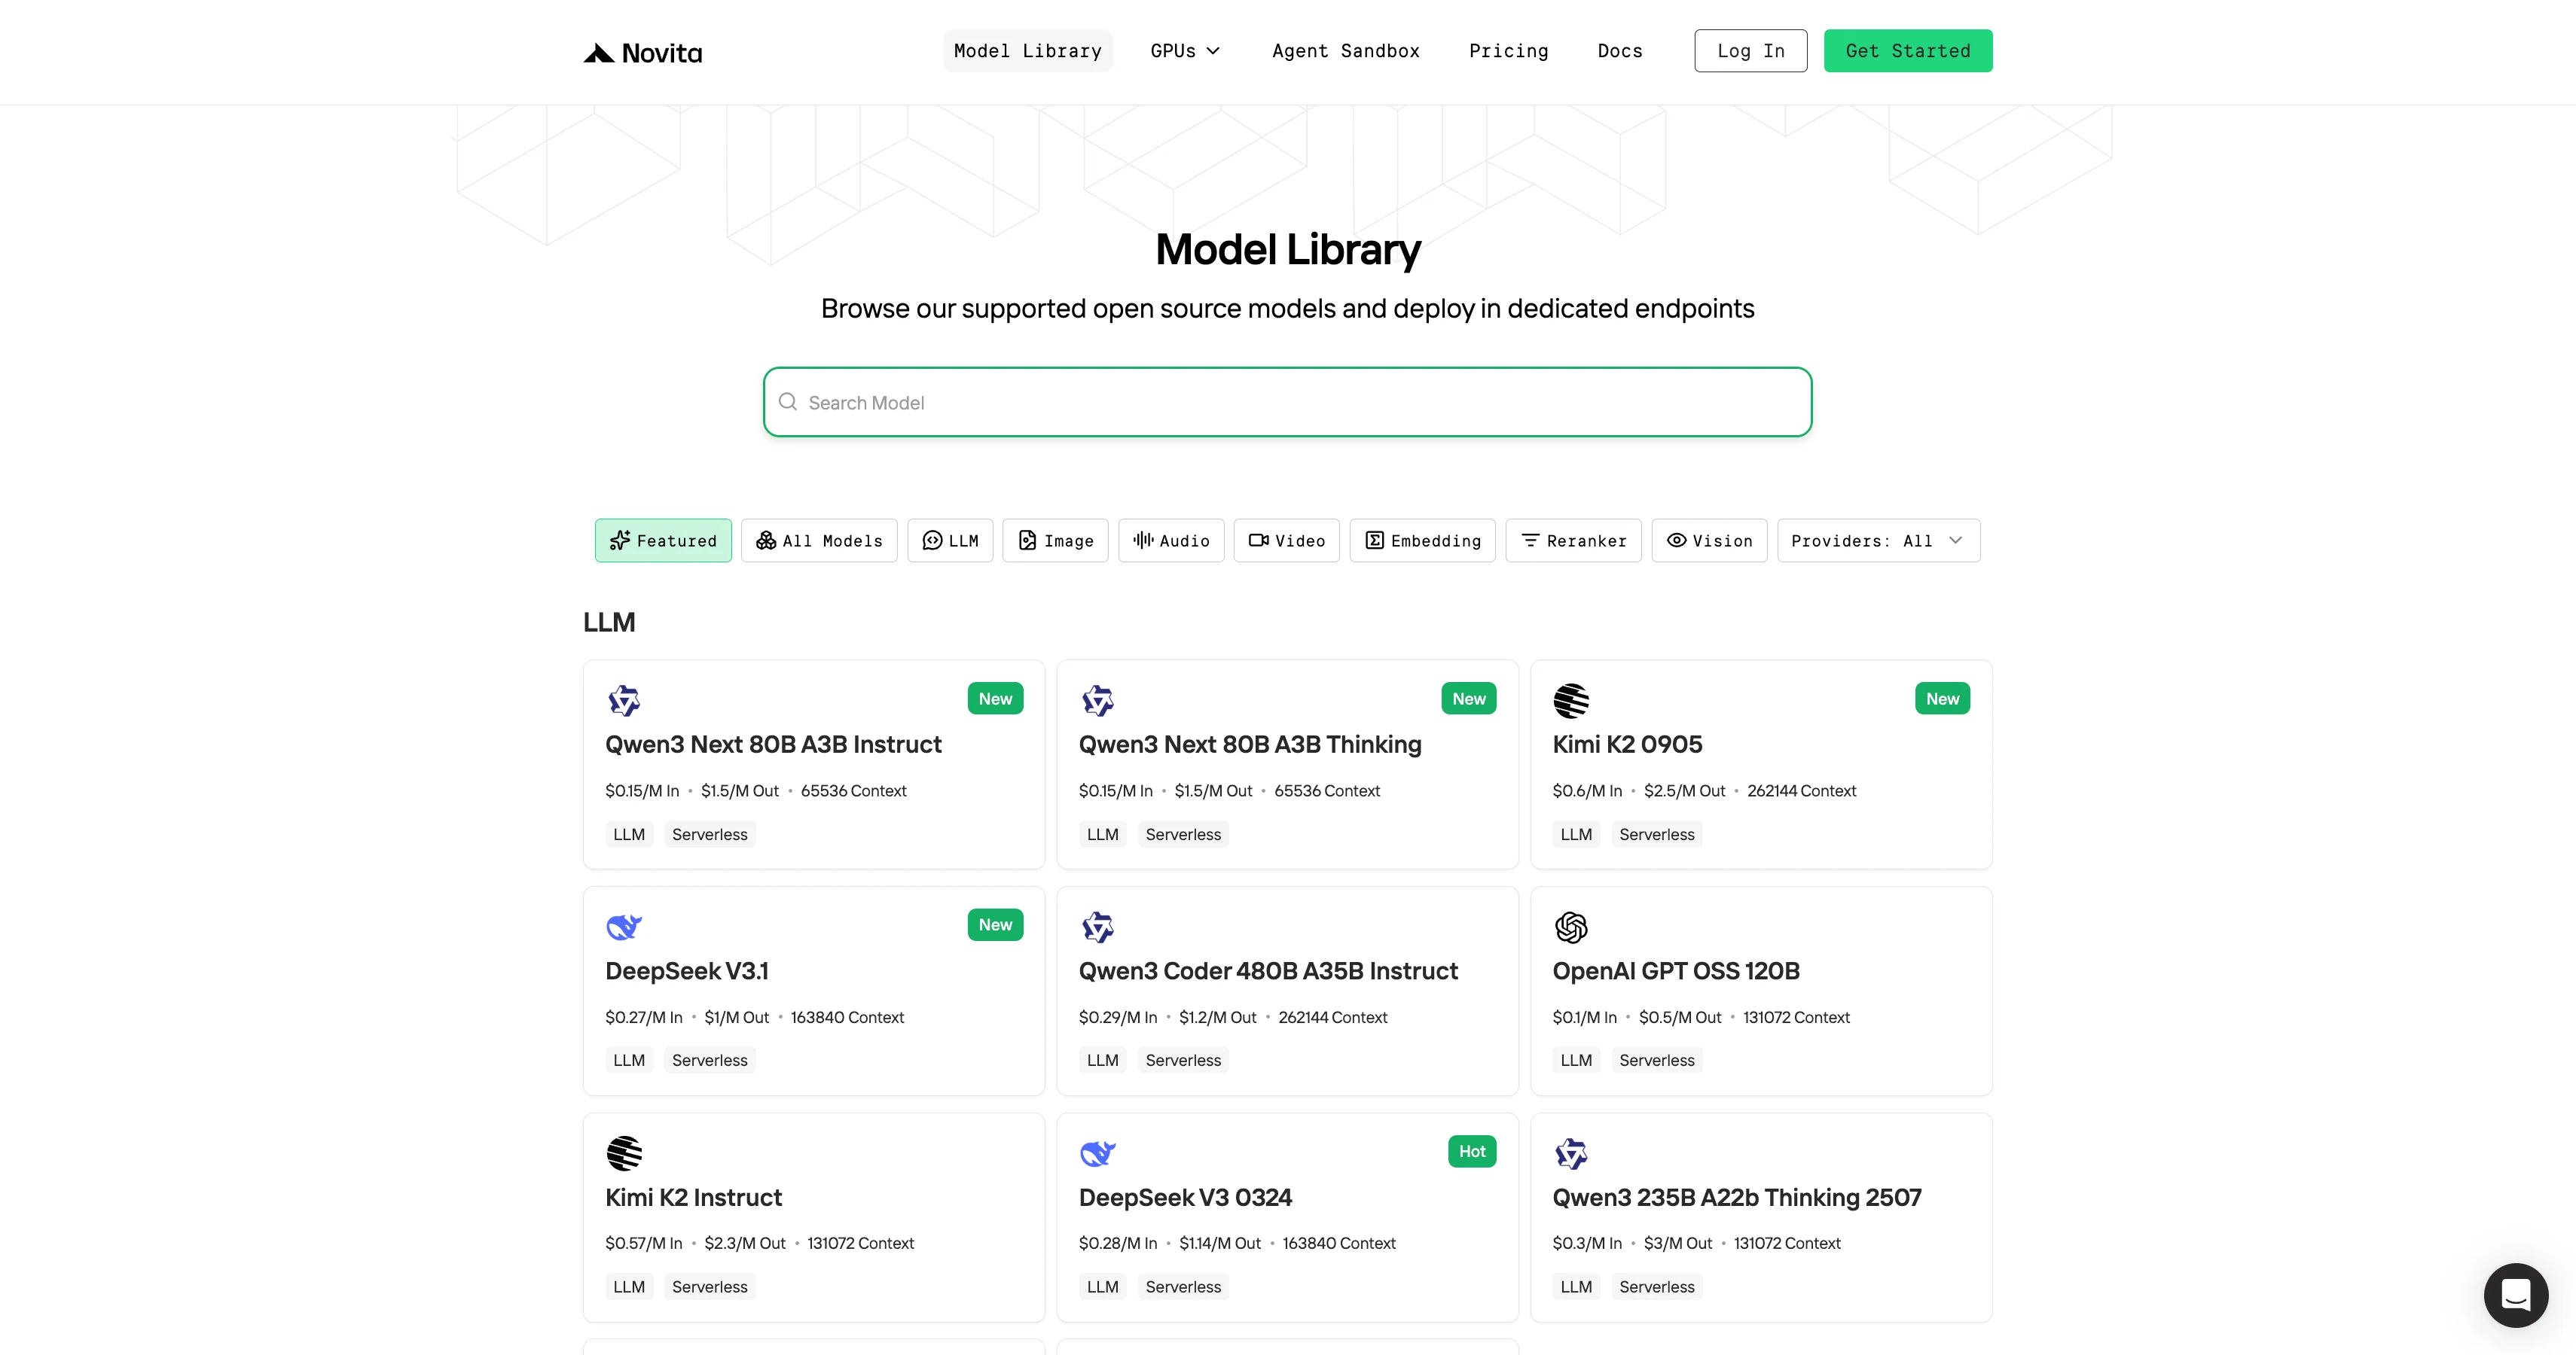Open the Providers: All dropdown
This screenshot has width=2576, height=1355.
tap(1879, 540)
